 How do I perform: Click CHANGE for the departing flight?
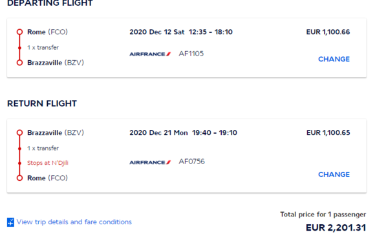tap(334, 59)
